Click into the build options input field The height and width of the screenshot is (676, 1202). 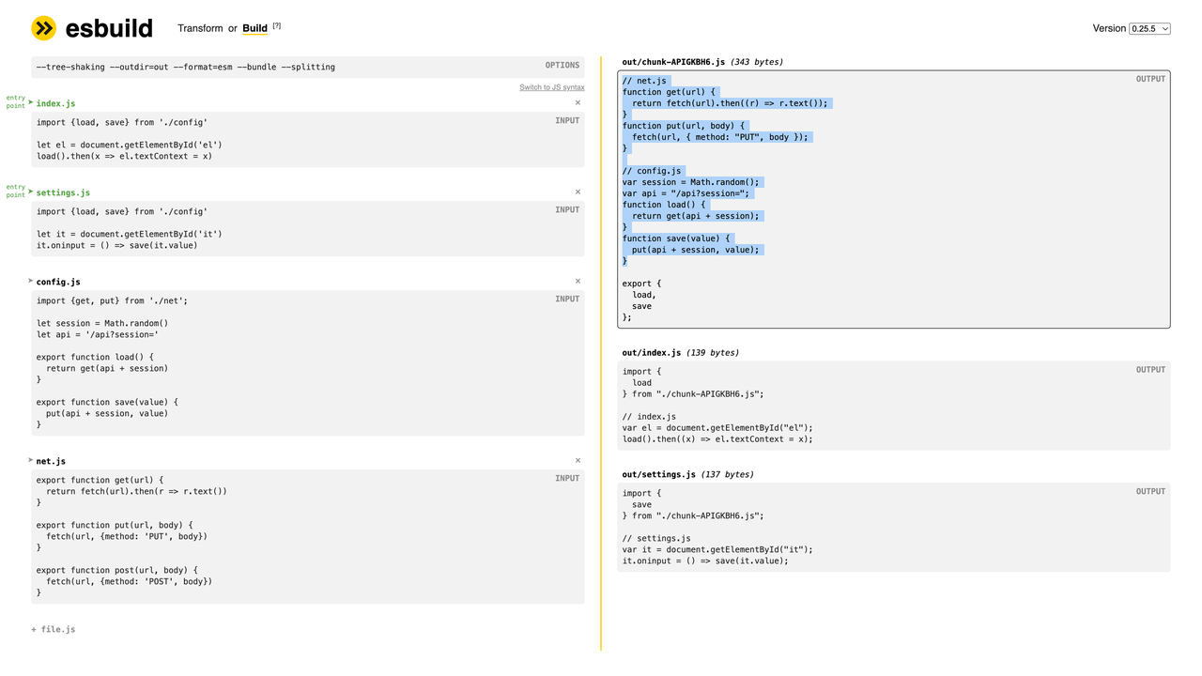[x=308, y=67]
